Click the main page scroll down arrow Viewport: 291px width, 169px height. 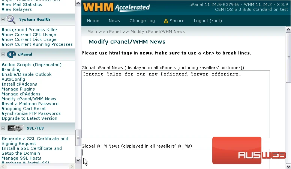pyautogui.click(x=288, y=166)
